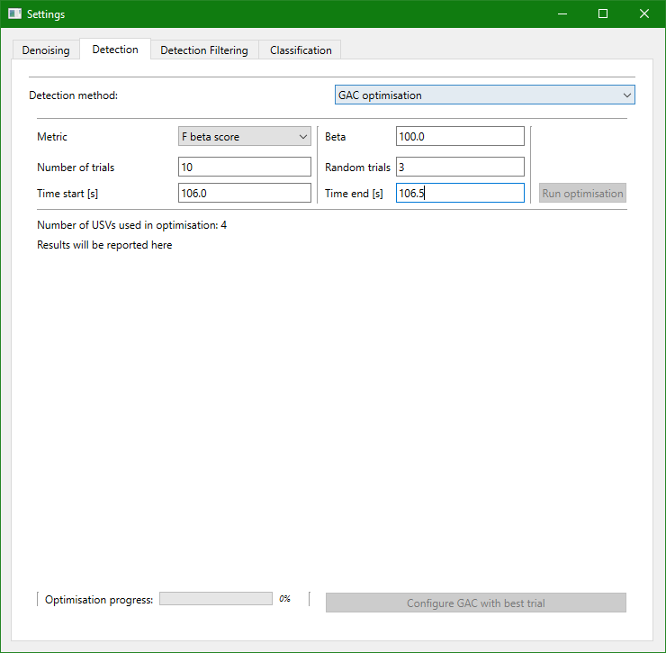Click 'Number of USVs used in optimisation: 4' text
This screenshot has width=666, height=653.
tap(131, 225)
